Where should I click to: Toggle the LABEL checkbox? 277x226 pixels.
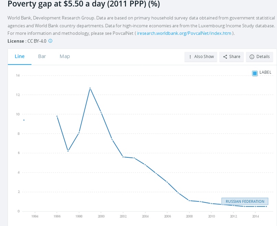[255, 73]
